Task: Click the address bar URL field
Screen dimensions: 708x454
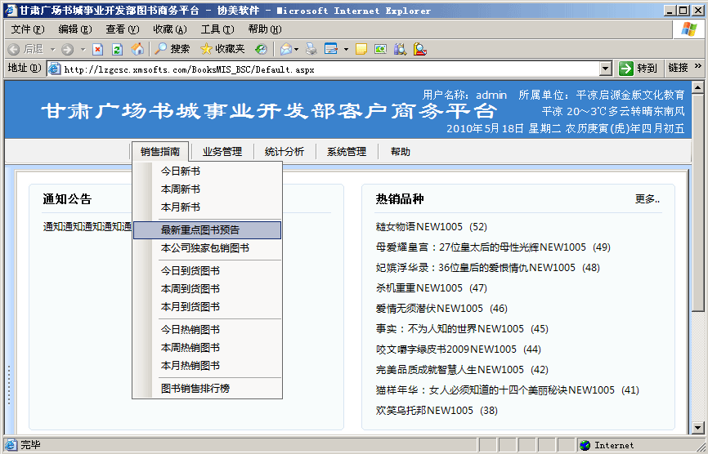Action: pos(327,69)
